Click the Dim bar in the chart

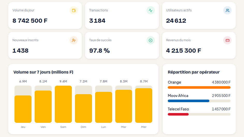pyautogui.click(x=83, y=108)
